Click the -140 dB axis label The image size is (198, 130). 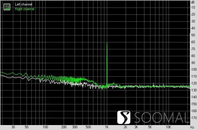point(194,97)
